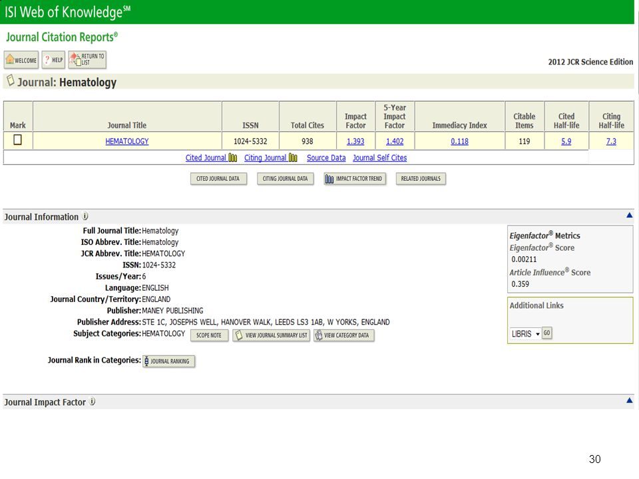The height and width of the screenshot is (479, 639).
Task: Click the bar-chart icon beside Cited Journal
Action: click(x=233, y=158)
